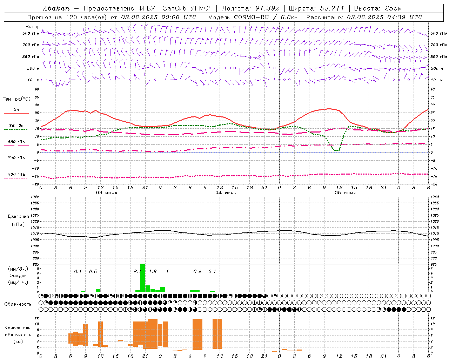Click the dotted line sample under the "500 гПа" temperature legend
The width and height of the screenshot is (449, 359).
click(x=16, y=178)
